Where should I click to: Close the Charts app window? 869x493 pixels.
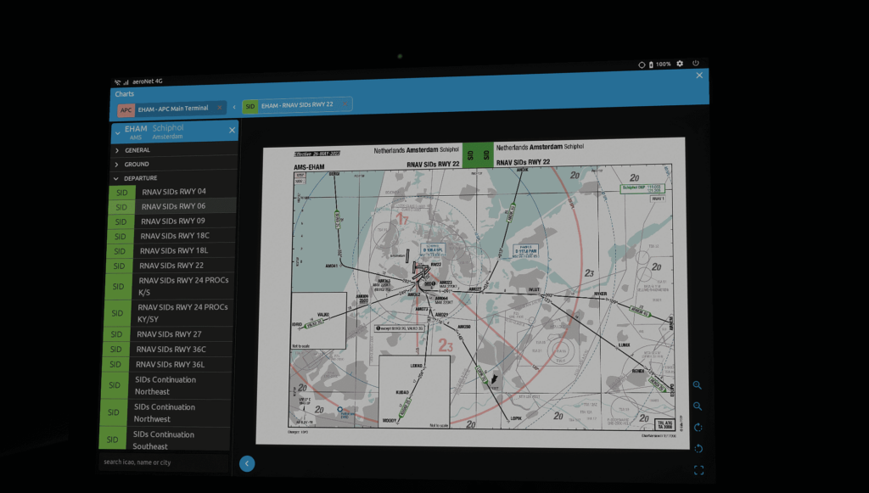699,76
